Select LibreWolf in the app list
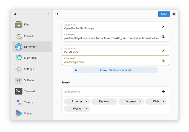 (32, 47)
